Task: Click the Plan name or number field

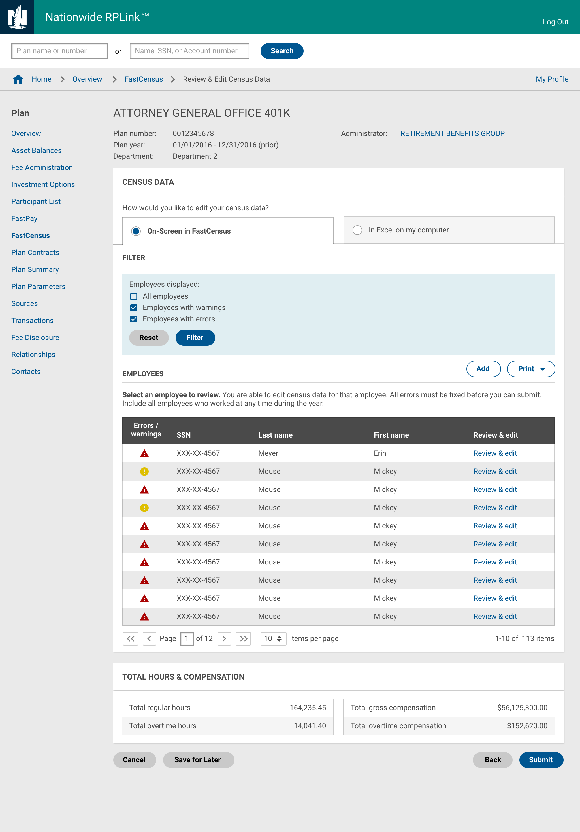Action: pos(59,51)
